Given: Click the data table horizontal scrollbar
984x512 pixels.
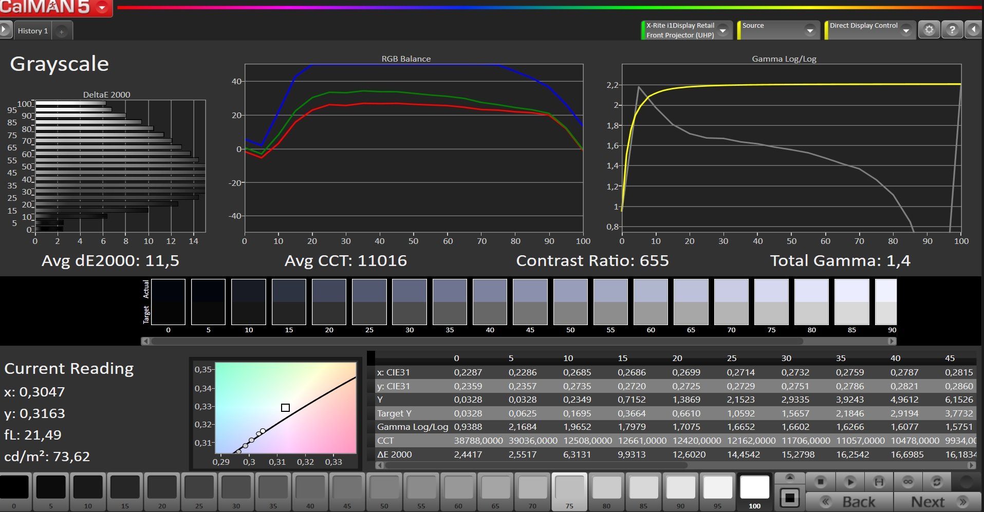Looking at the screenshot, I should [x=534, y=465].
